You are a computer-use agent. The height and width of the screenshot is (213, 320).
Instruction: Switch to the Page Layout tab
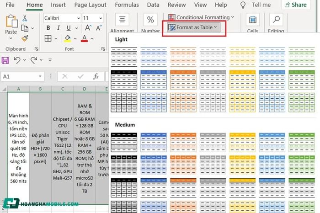(x=90, y=5)
